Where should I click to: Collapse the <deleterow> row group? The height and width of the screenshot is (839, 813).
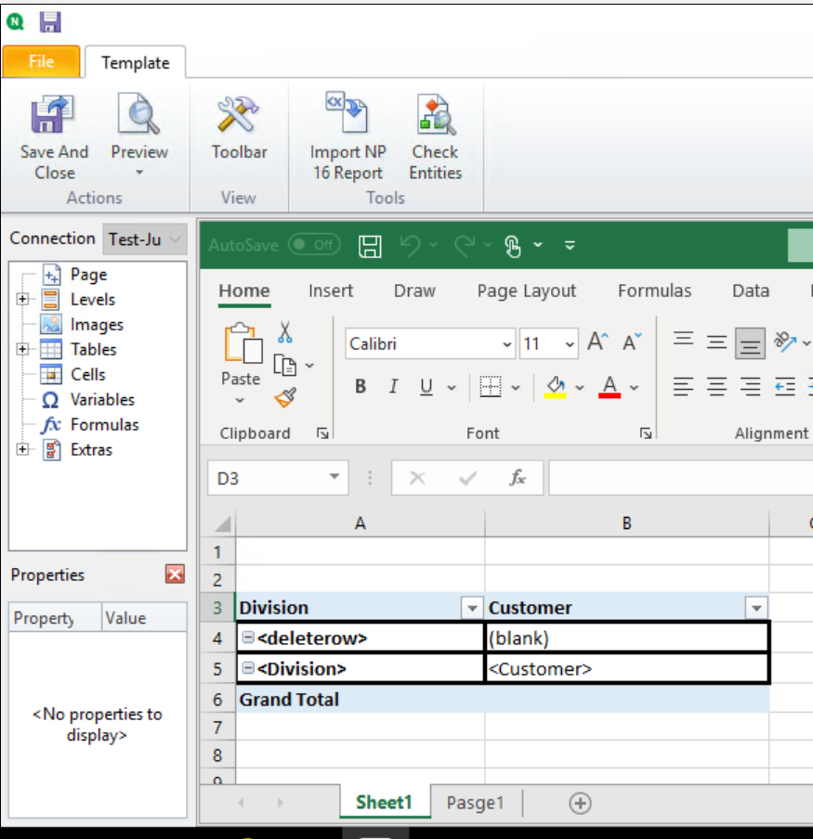[247, 637]
